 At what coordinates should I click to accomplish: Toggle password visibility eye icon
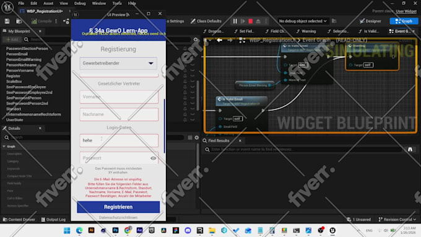[154, 158]
